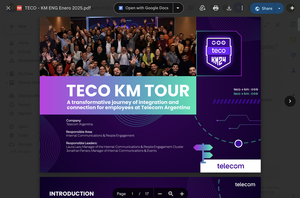The width and height of the screenshot is (300, 198).
Task: Expand the background panel with the fullscreen icon
Action: coord(266,25)
